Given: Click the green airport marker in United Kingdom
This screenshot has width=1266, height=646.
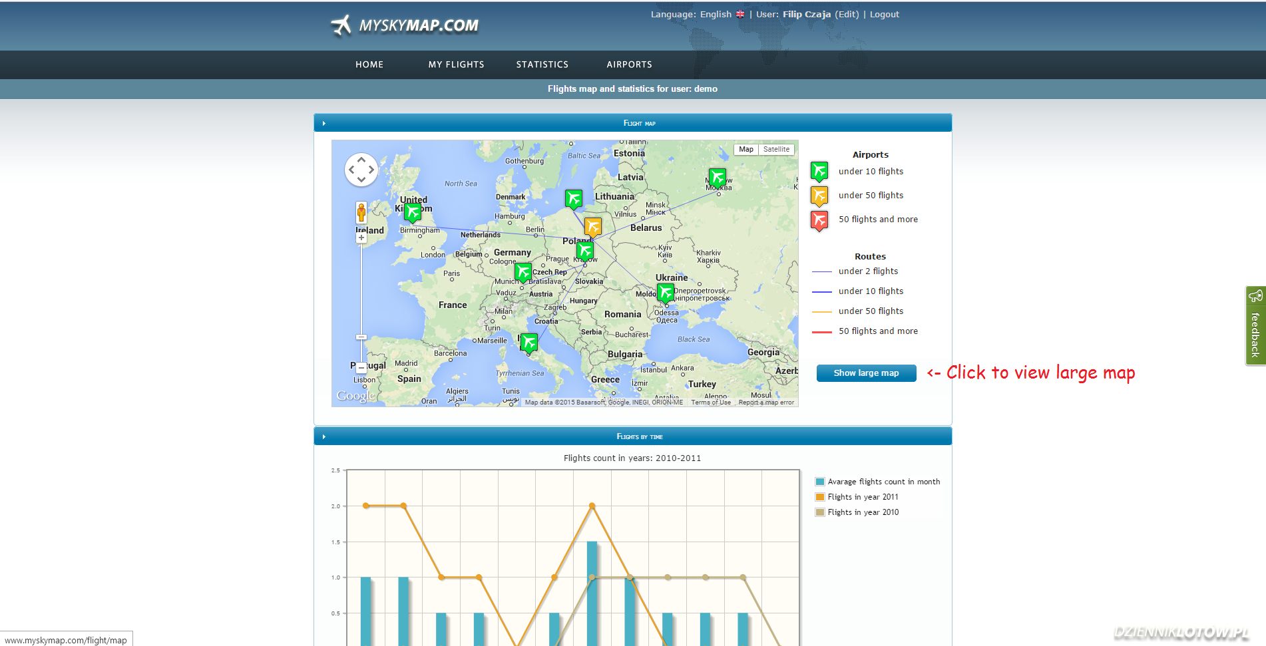Looking at the screenshot, I should click(413, 212).
